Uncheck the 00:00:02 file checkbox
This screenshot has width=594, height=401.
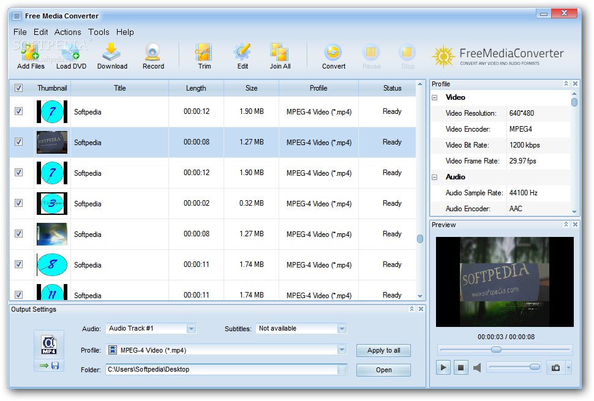pyautogui.click(x=18, y=203)
